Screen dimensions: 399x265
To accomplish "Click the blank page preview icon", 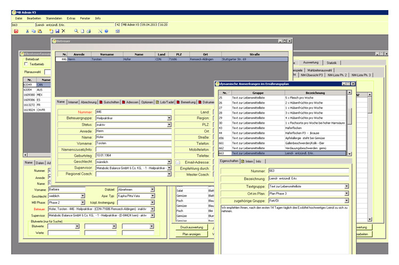I will 82,31.
